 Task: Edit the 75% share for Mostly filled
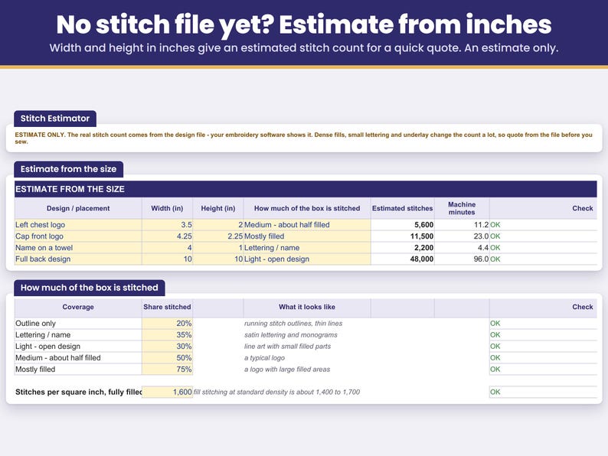(x=167, y=370)
